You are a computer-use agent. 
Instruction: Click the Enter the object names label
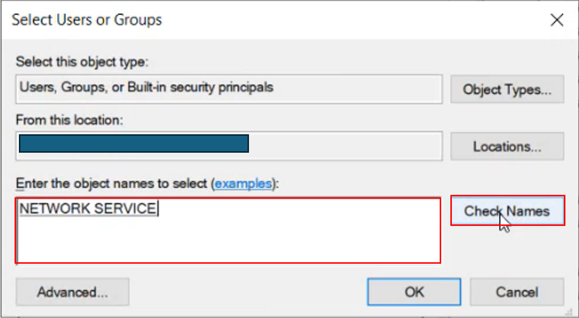(113, 183)
